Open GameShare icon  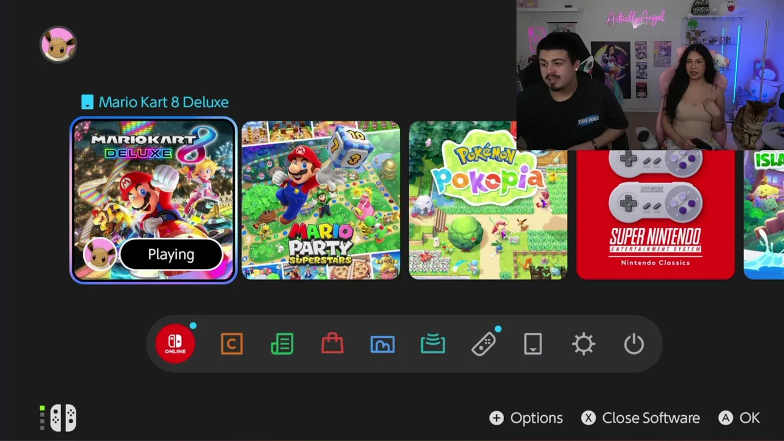432,344
